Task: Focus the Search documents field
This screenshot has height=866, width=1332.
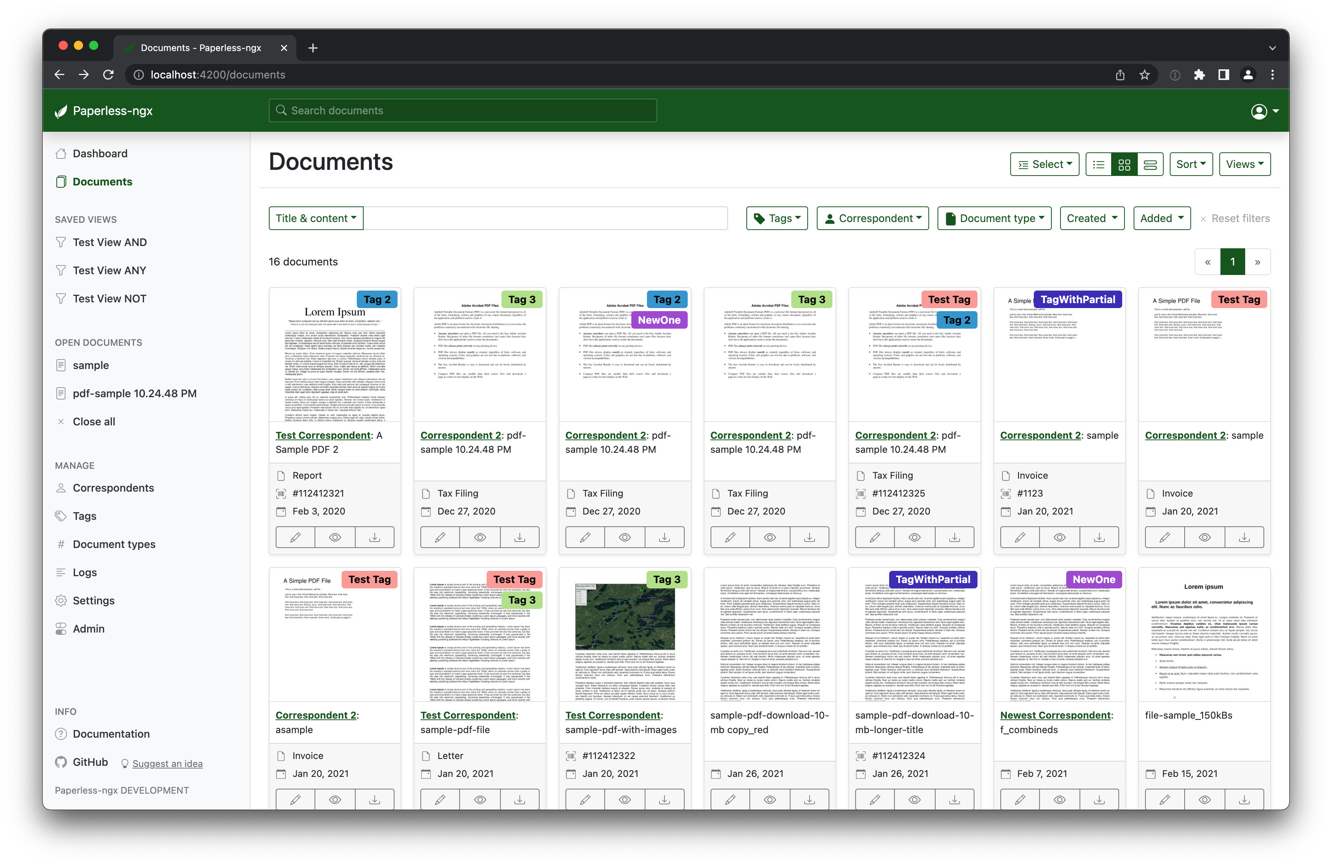Action: tap(462, 111)
